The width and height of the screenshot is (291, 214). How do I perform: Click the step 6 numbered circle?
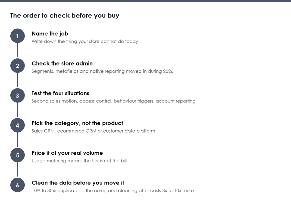tap(17, 185)
